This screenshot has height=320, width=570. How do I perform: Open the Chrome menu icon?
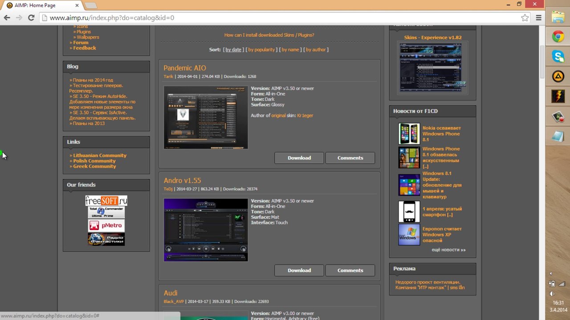(x=538, y=18)
